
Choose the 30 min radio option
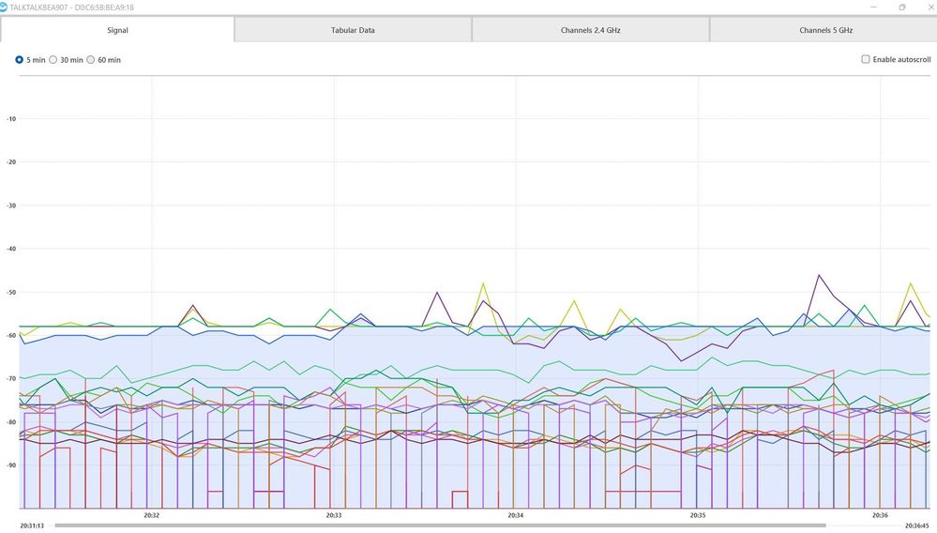click(53, 60)
